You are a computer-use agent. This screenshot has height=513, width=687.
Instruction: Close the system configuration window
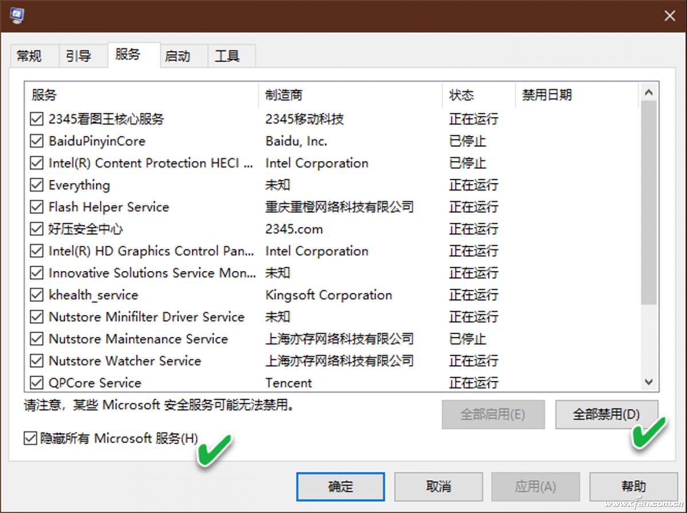coord(669,16)
